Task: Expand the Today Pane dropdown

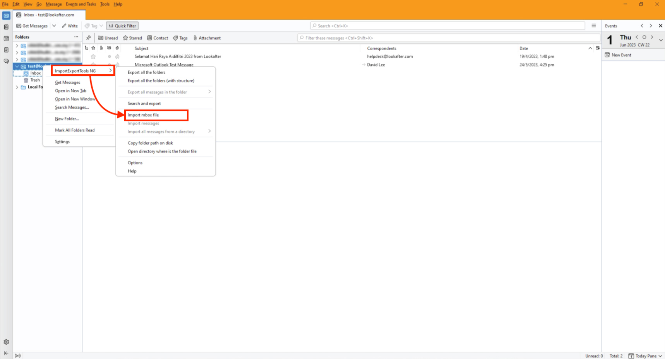Action: 660,356
